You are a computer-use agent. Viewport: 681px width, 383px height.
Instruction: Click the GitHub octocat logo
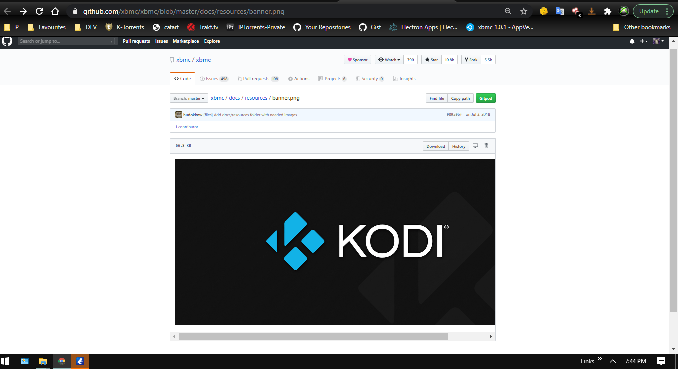coord(7,41)
